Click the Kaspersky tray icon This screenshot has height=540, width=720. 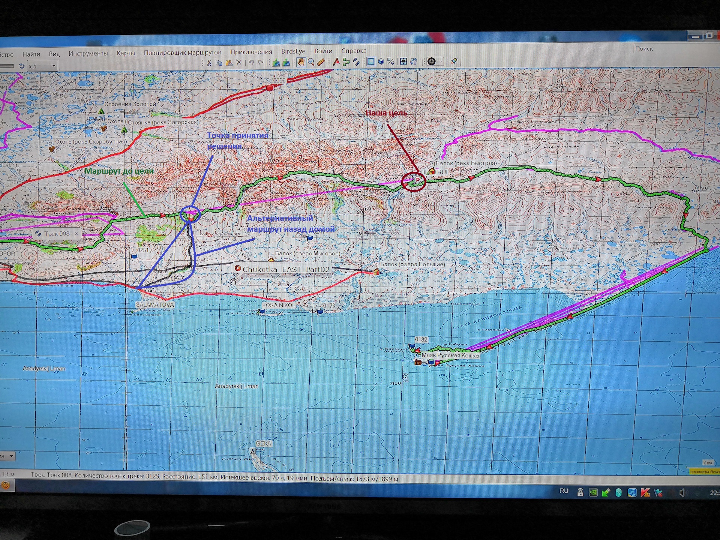tap(645, 492)
